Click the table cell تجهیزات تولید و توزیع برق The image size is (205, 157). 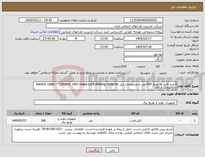pos(67,120)
